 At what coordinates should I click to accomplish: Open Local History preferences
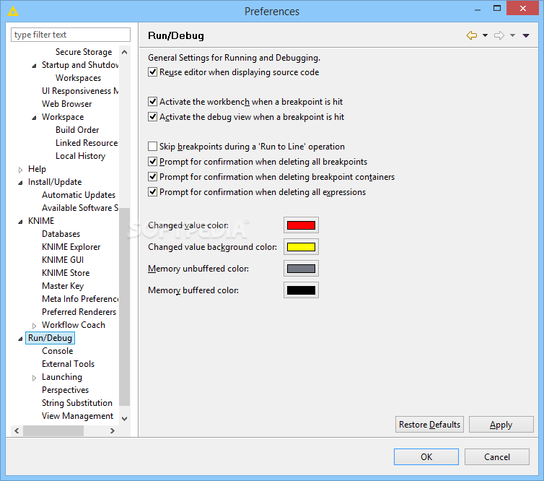coord(80,156)
